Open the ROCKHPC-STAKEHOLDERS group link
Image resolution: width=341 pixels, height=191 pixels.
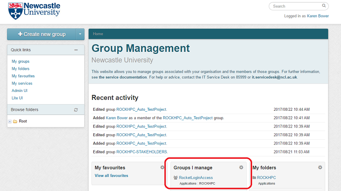coord(141,152)
